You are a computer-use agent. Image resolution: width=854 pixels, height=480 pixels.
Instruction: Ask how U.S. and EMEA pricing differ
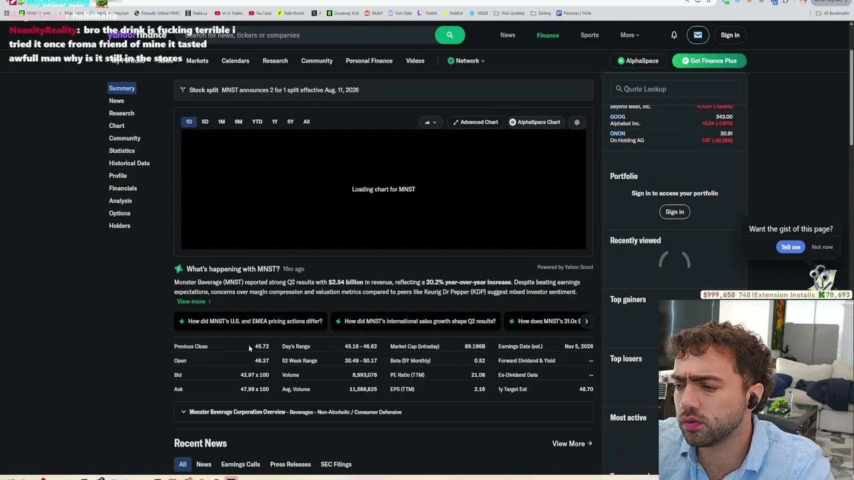click(x=251, y=321)
